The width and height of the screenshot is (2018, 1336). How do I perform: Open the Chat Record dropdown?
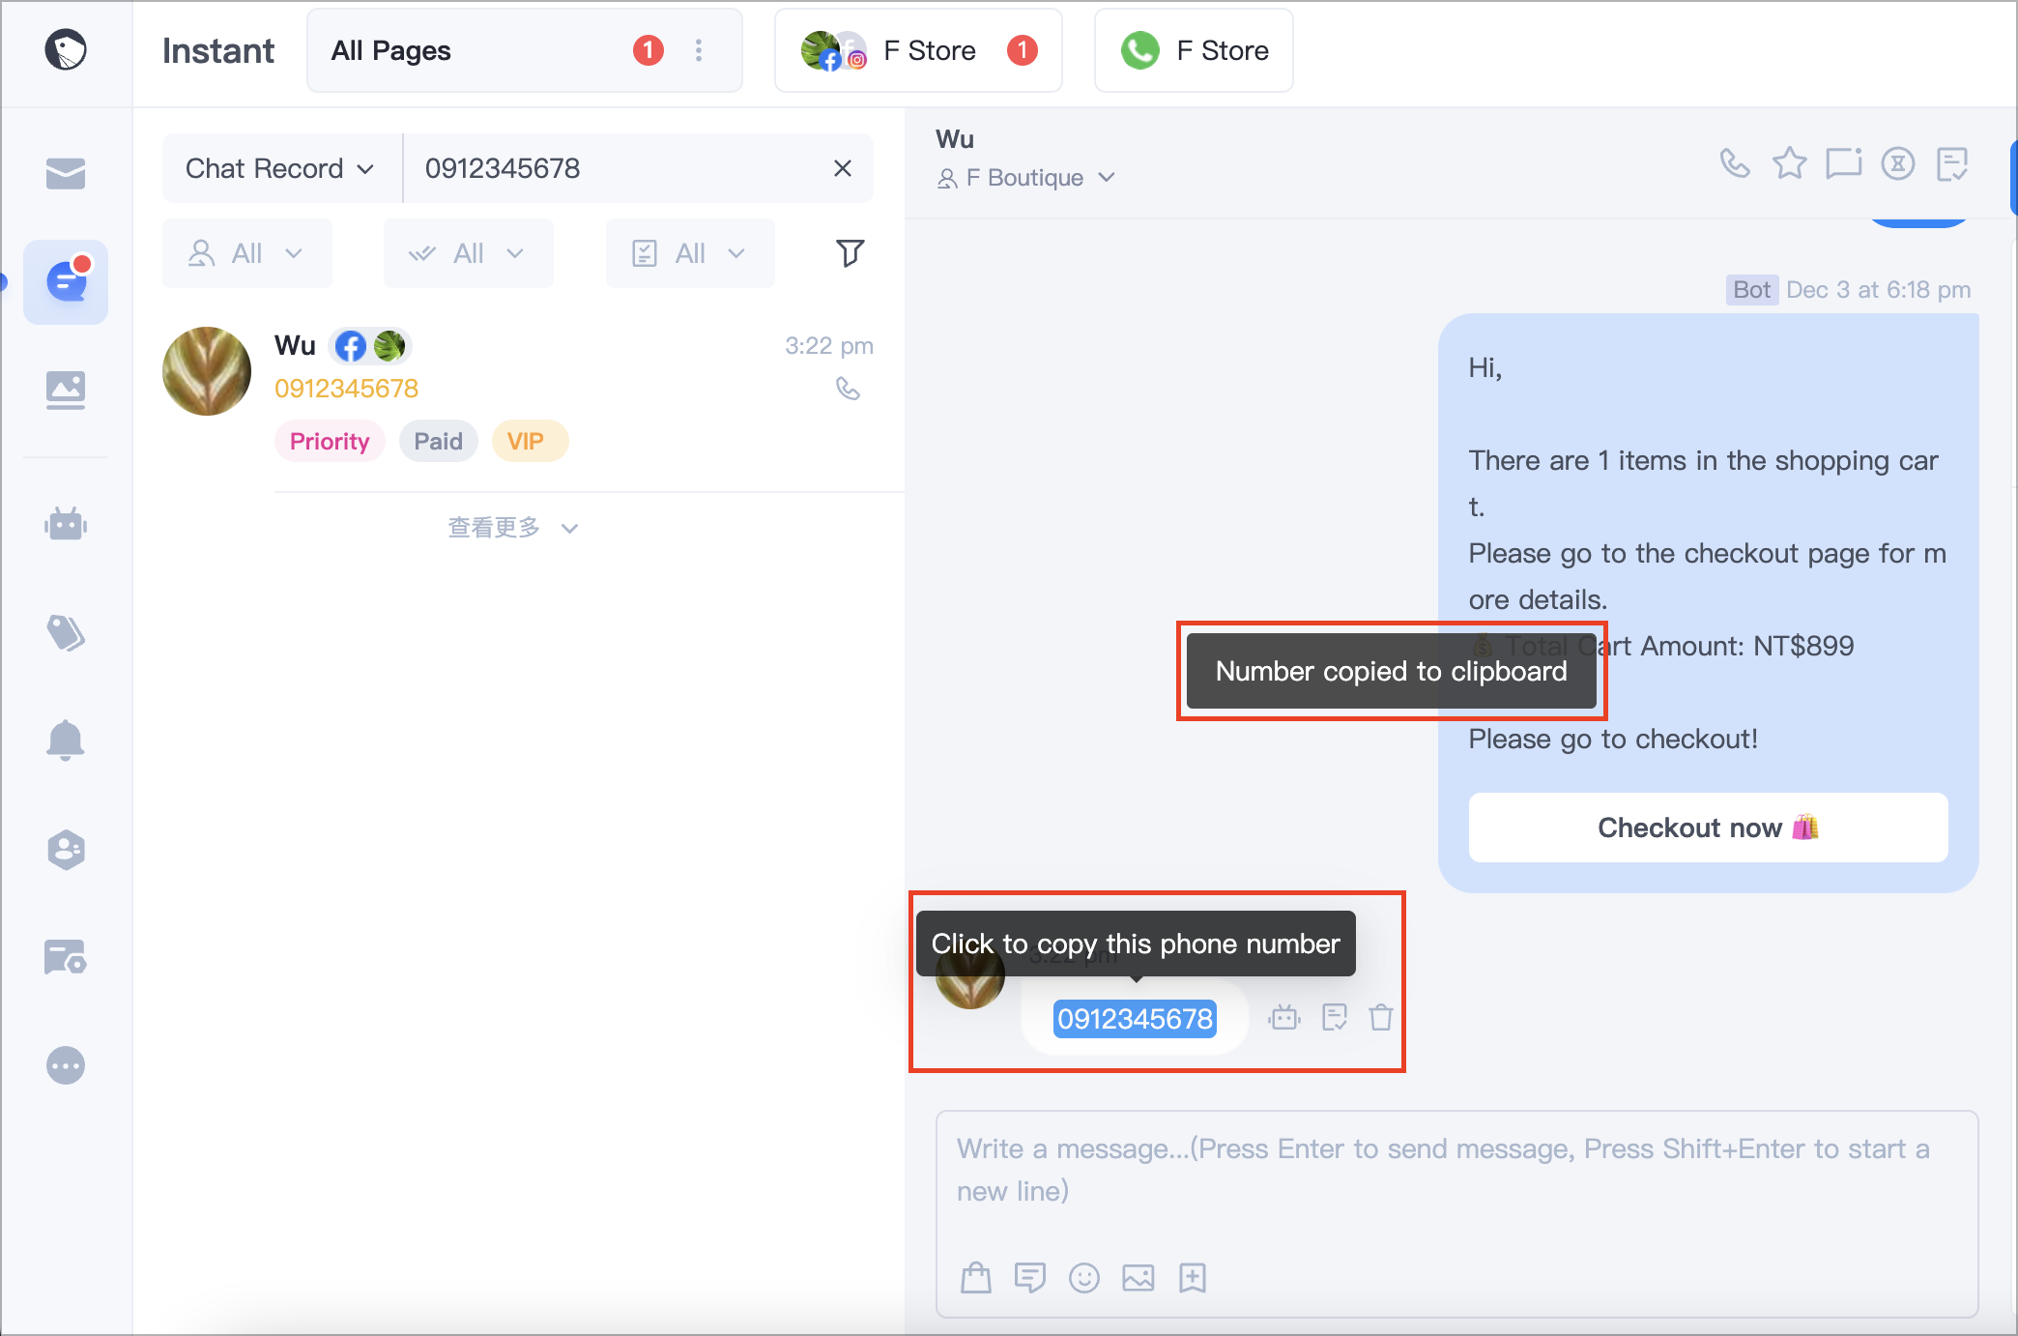pos(281,168)
